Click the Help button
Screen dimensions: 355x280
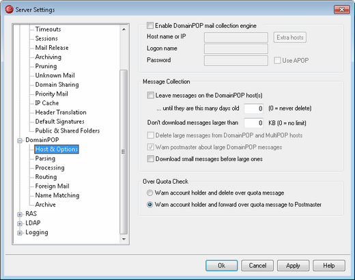pyautogui.click(x=329, y=266)
